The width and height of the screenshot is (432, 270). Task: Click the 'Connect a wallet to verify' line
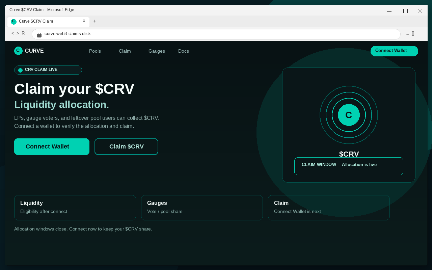pos(74,126)
